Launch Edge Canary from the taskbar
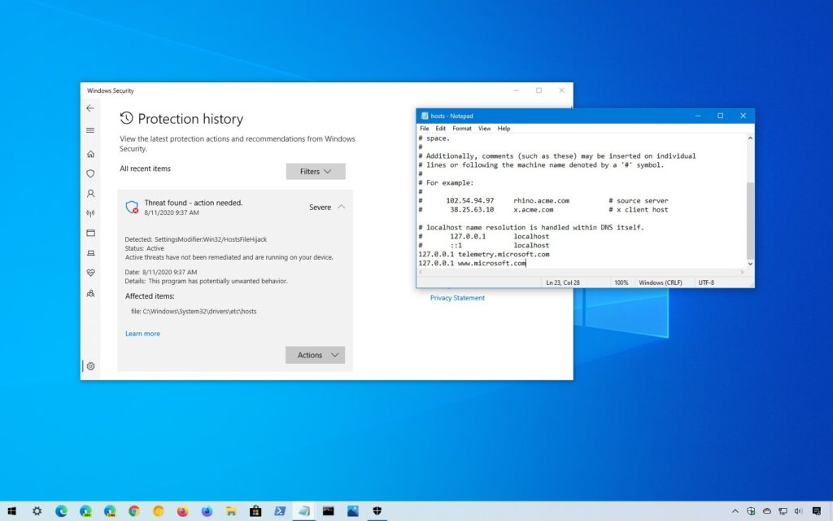Viewport: 833px width, 521px height. tap(110, 511)
